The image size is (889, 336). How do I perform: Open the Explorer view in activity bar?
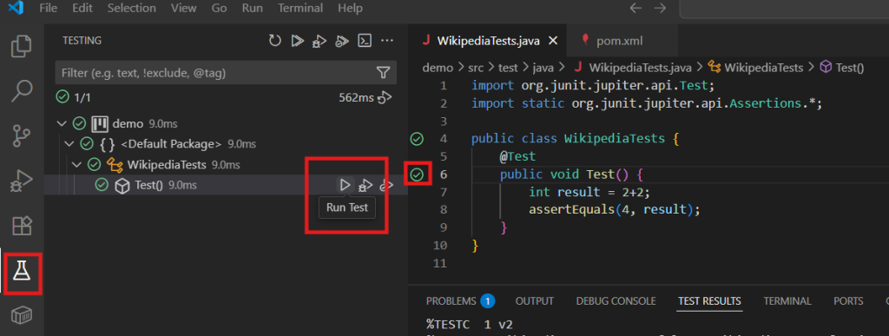(22, 47)
